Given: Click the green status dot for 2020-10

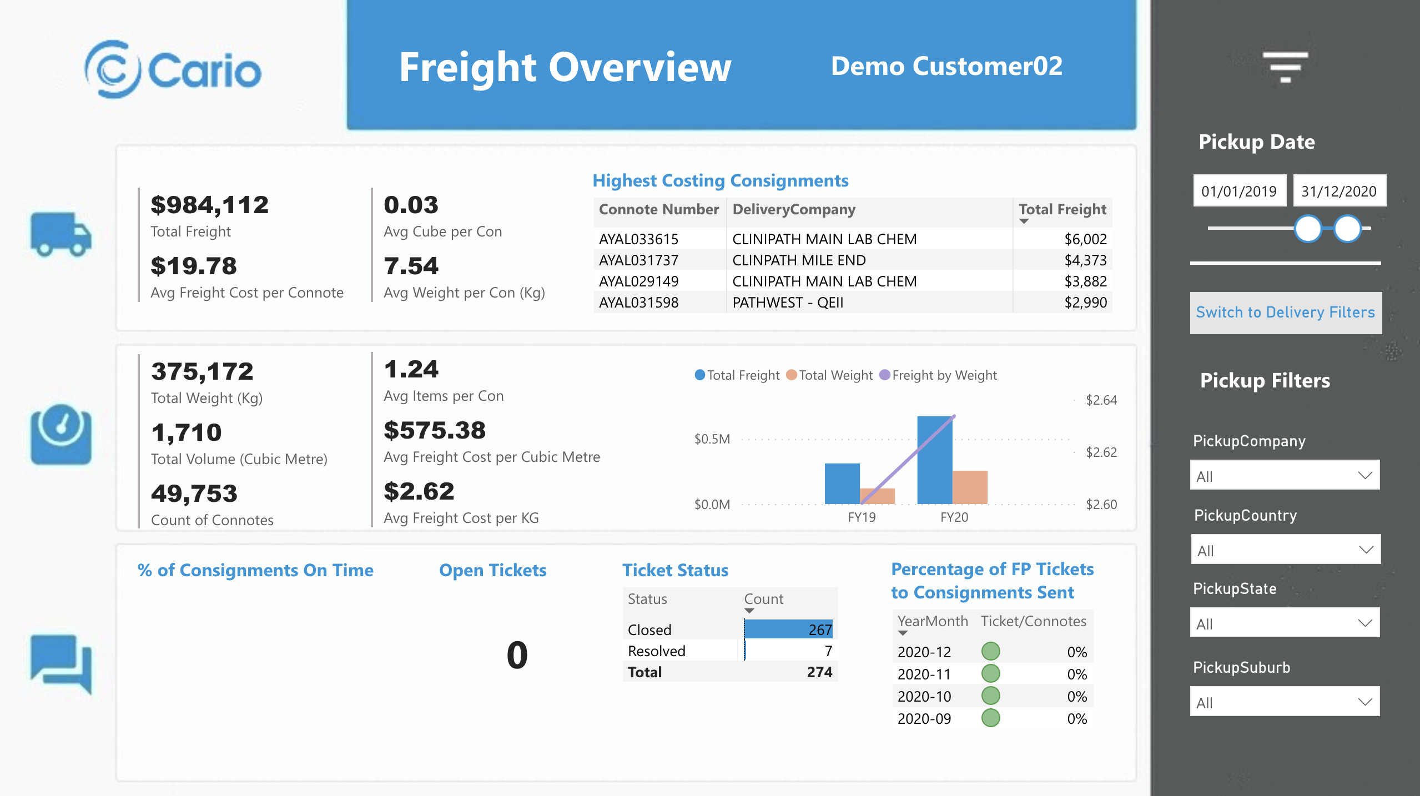Looking at the screenshot, I should click(990, 696).
